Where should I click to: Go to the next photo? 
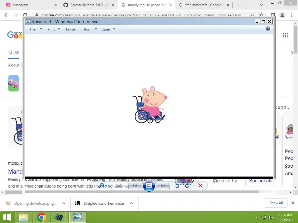[x=163, y=186]
